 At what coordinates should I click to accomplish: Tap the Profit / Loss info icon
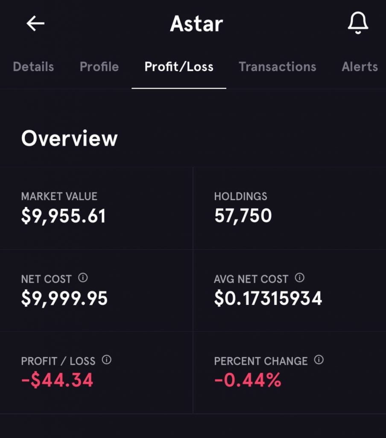[x=107, y=360]
